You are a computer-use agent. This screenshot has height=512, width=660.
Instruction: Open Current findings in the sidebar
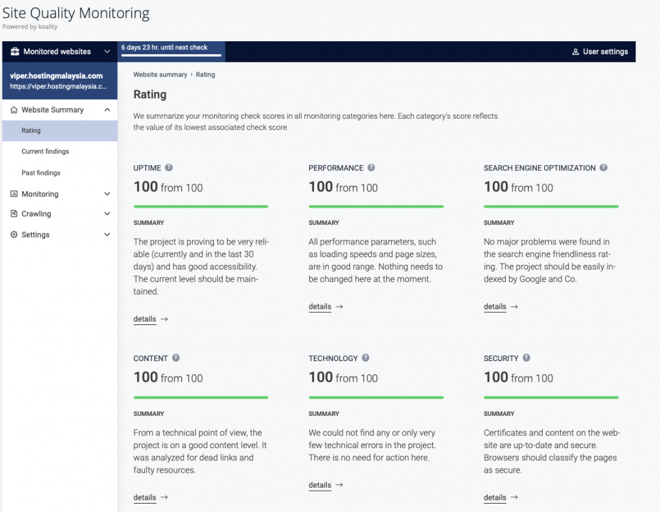tap(45, 152)
